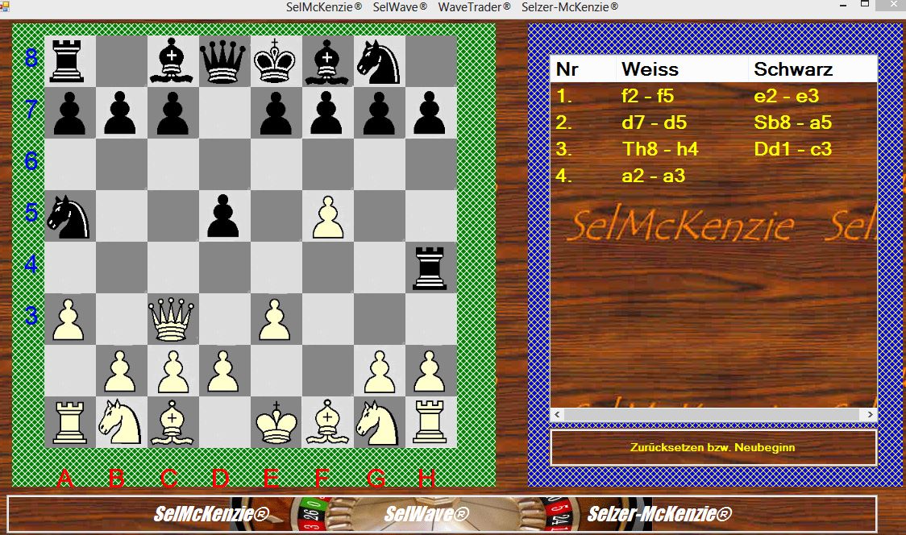Click the left arrow of move list scrollbar

[557, 414]
